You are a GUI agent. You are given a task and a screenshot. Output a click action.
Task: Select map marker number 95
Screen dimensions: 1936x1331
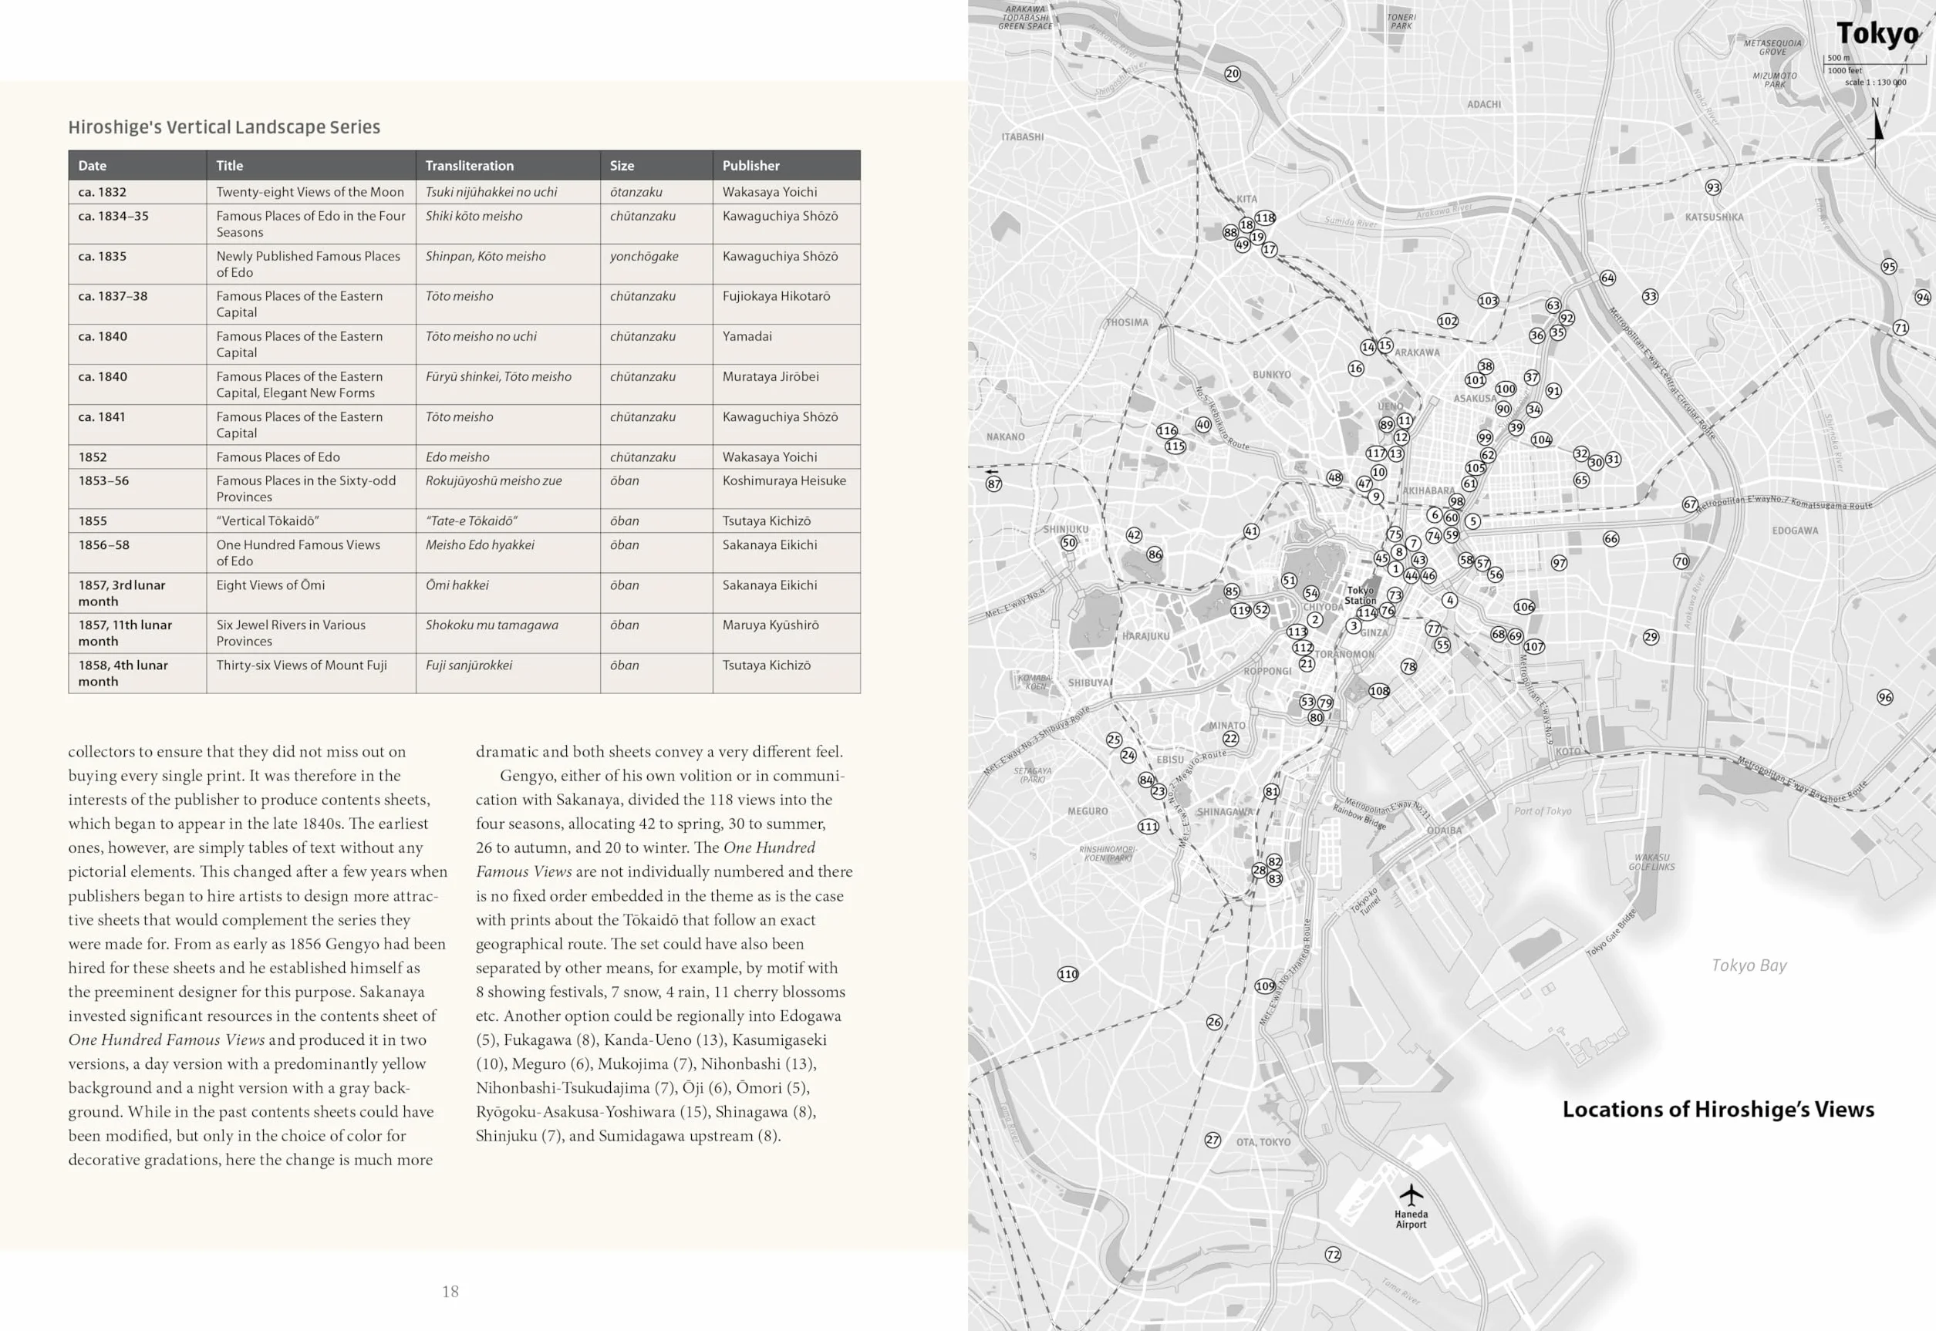[1889, 266]
